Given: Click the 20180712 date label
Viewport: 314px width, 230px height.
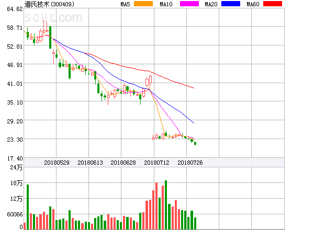Looking at the screenshot, I should pyautogui.click(x=156, y=163).
